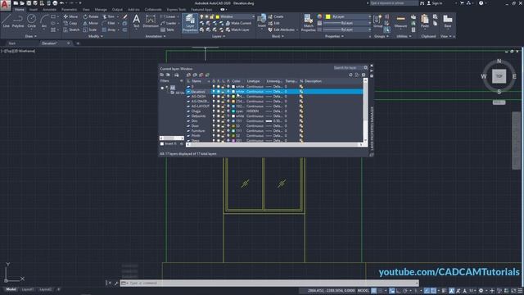Expand the Modify panel
Viewport: 524px width, 295px height.
[95, 36]
